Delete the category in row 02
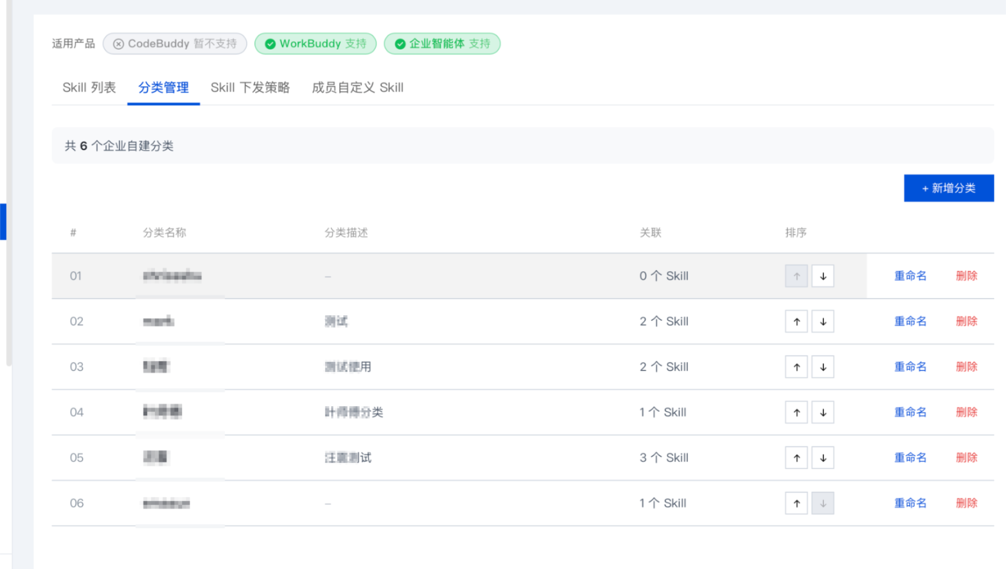Viewport: 1006px width, 569px height. (966, 321)
